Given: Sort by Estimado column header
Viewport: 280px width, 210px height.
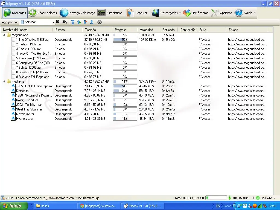Looking at the screenshot, I should (x=169, y=30).
